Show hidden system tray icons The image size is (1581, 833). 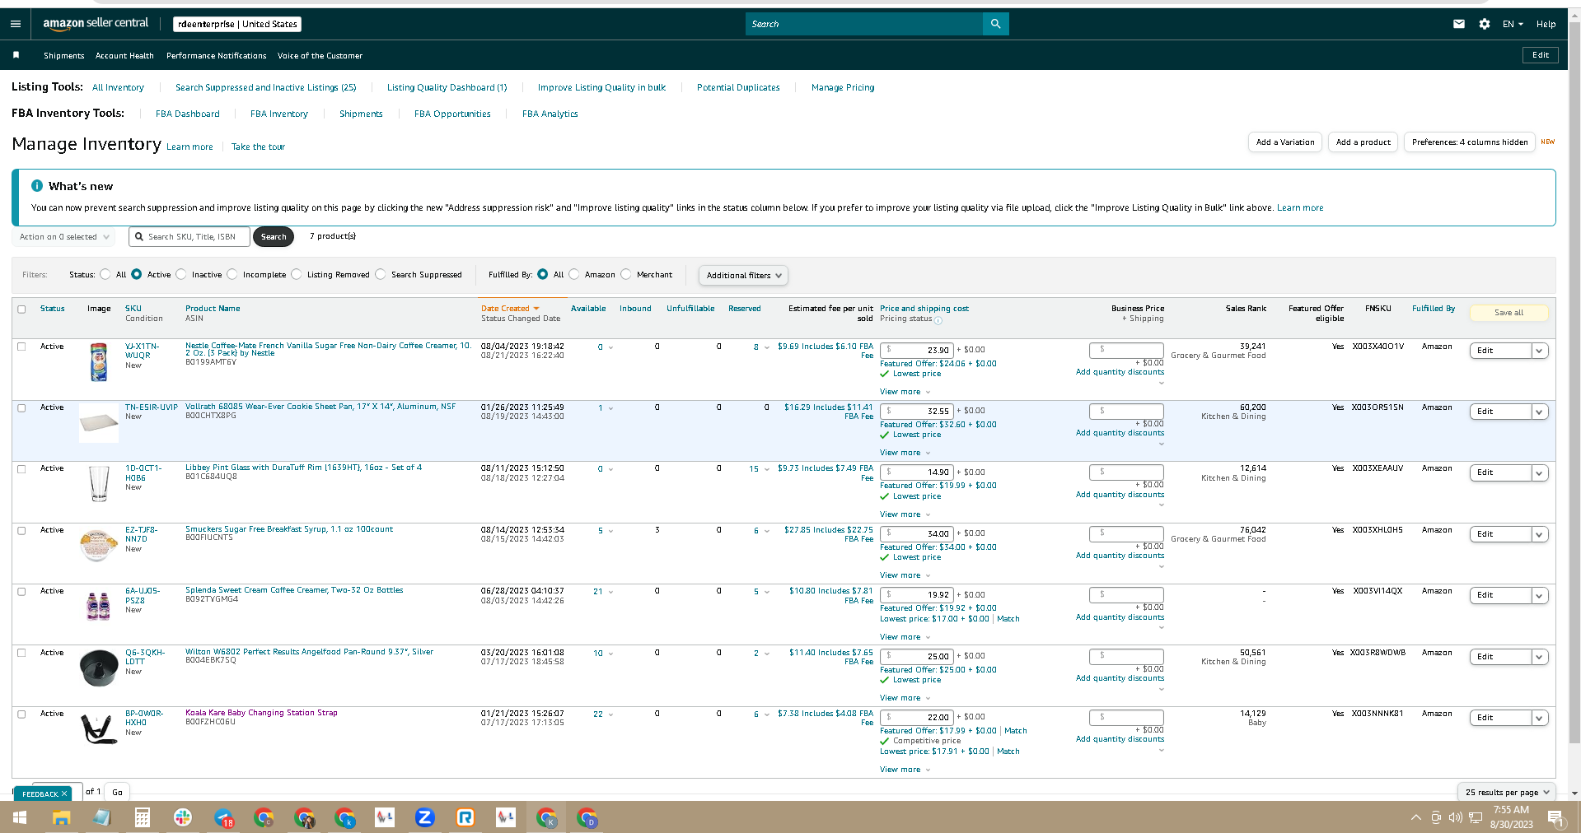click(x=1415, y=817)
